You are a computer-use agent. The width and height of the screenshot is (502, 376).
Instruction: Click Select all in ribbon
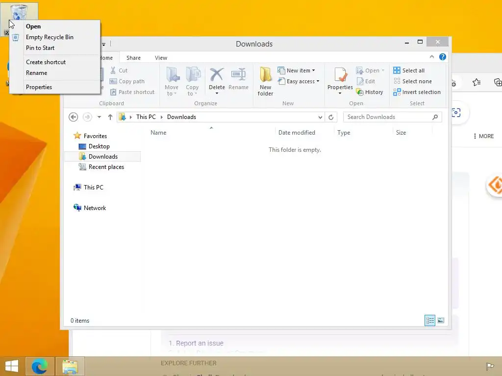pos(409,70)
